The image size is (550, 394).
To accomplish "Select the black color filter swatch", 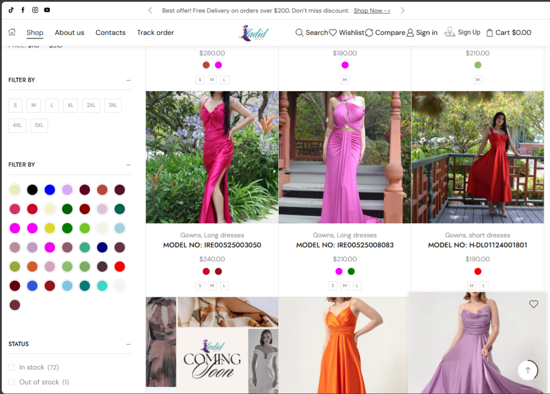I will click(32, 189).
